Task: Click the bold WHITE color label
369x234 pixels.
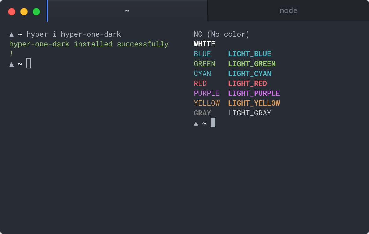Action: [x=204, y=44]
